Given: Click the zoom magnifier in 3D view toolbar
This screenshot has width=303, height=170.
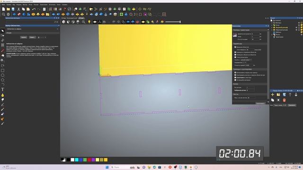Looking at the screenshot, I should [x=83, y=22].
